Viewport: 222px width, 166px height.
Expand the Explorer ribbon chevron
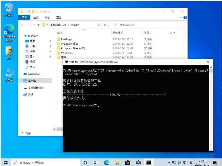pos(180,17)
